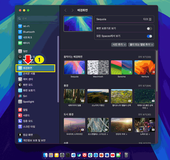The image size is (170, 160).
Task: Select the Sequoia dynamic wallpaper thumbnail
Action: tap(75, 68)
